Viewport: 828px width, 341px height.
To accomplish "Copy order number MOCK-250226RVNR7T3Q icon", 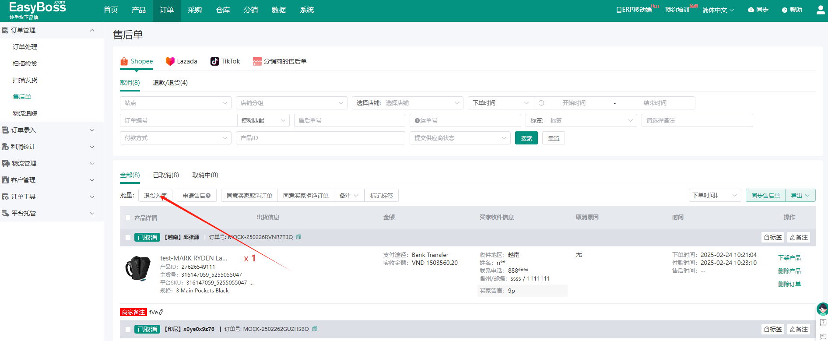I will tap(298, 237).
